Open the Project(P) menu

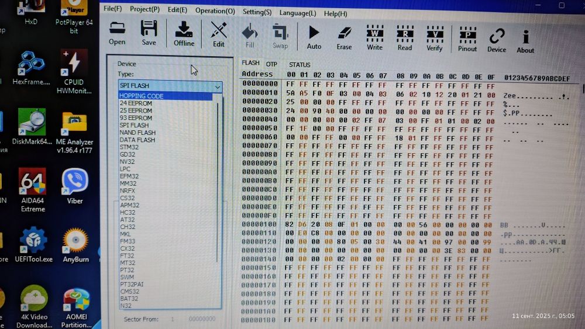144,9
